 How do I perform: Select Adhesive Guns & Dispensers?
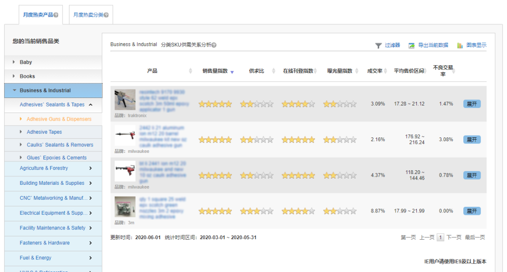pos(59,119)
